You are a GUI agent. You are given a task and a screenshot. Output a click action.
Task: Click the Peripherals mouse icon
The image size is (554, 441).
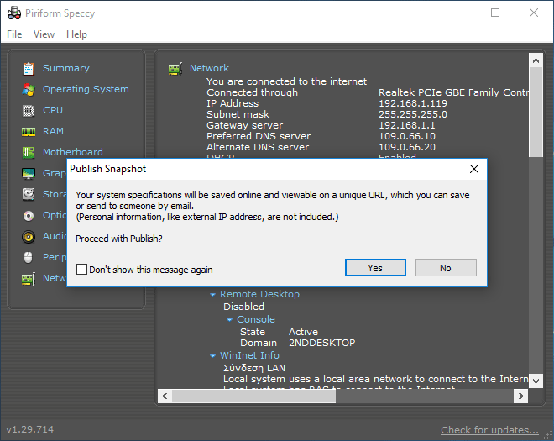coord(29,257)
